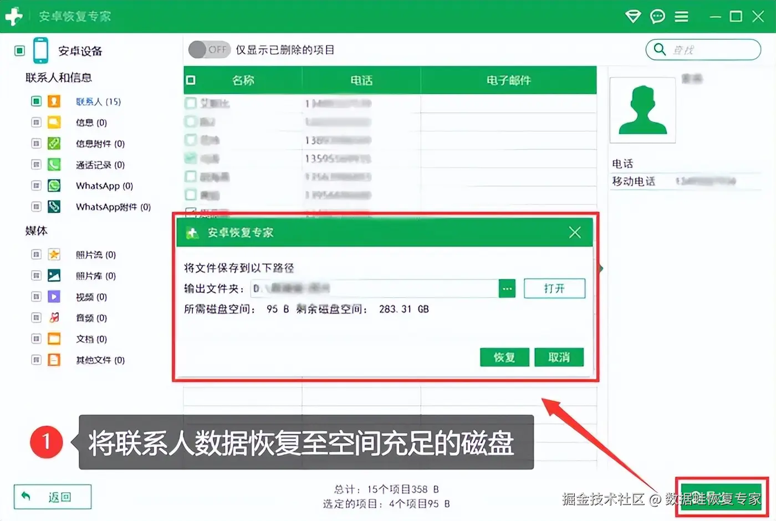Click the app logo cross icon
The image size is (776, 521).
tap(13, 17)
